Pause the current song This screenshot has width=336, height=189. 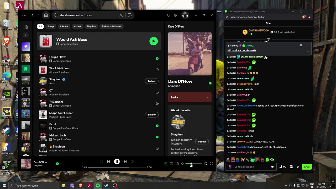tap(117, 161)
